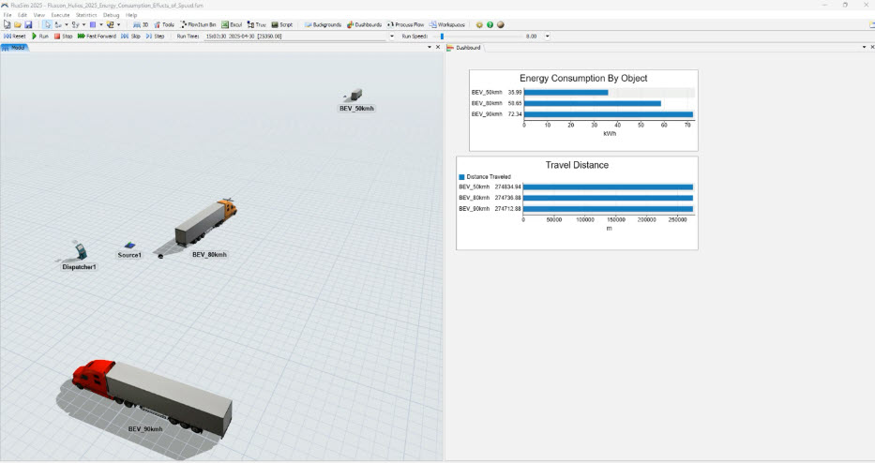Expand the Run Time dropdown arrow
The height and width of the screenshot is (463, 875).
[x=392, y=36]
